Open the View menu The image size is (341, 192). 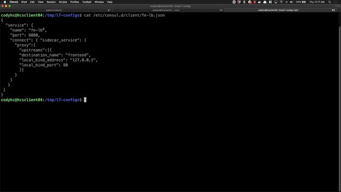click(40, 2)
